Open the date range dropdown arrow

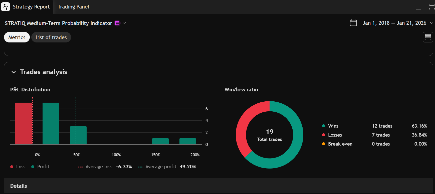point(431,23)
